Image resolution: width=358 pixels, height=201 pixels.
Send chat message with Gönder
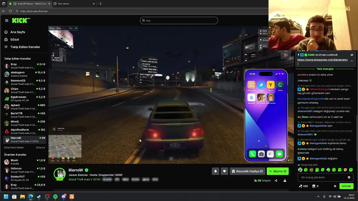pyautogui.click(x=346, y=186)
